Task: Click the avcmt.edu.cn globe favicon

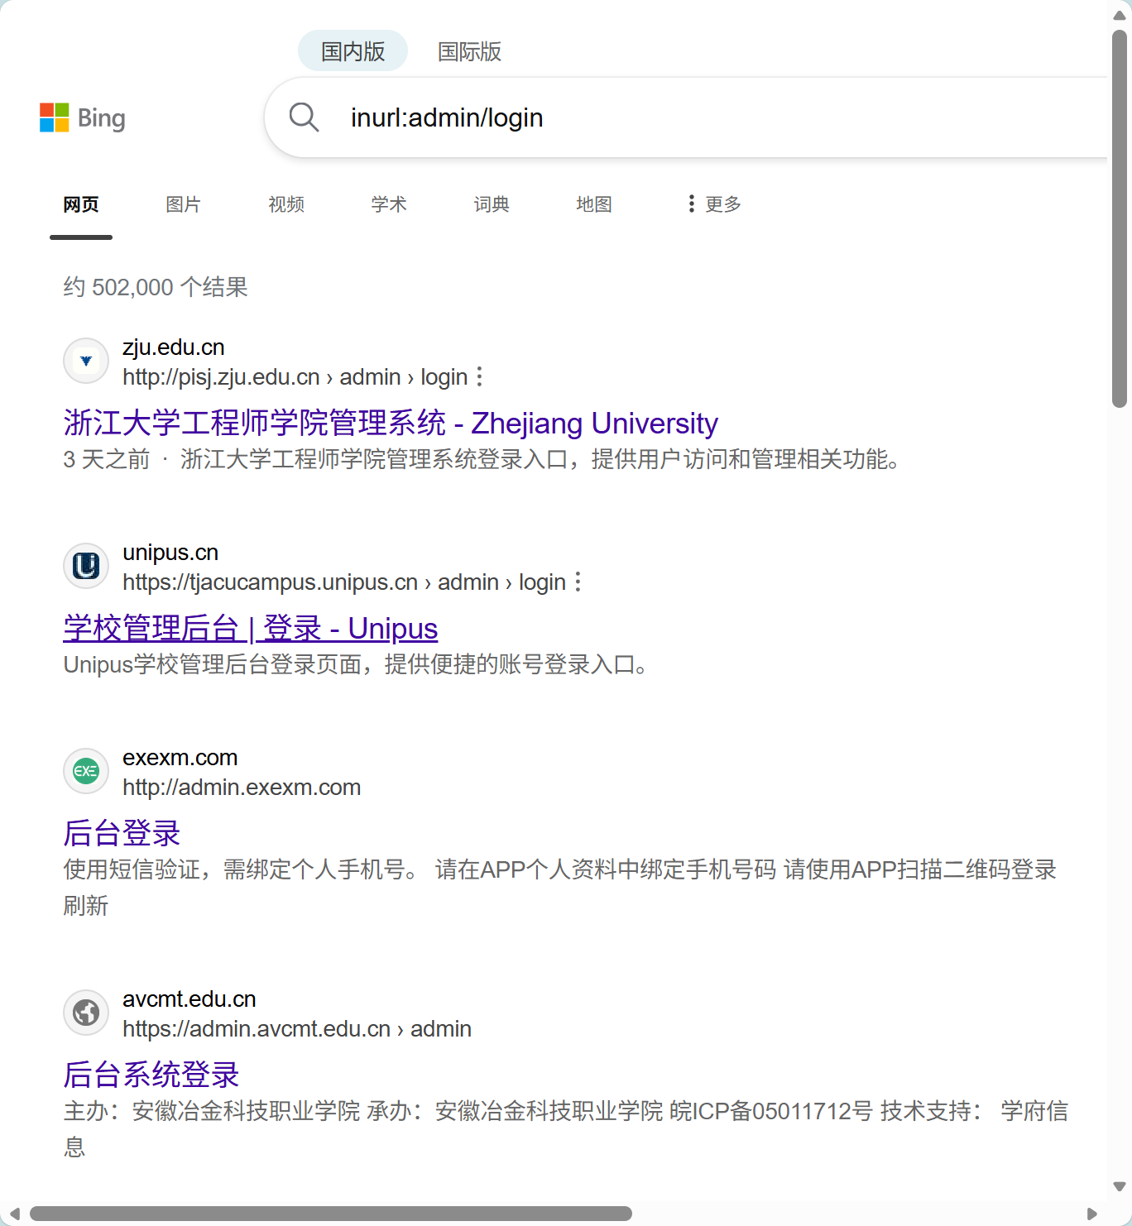Action: (85, 1012)
